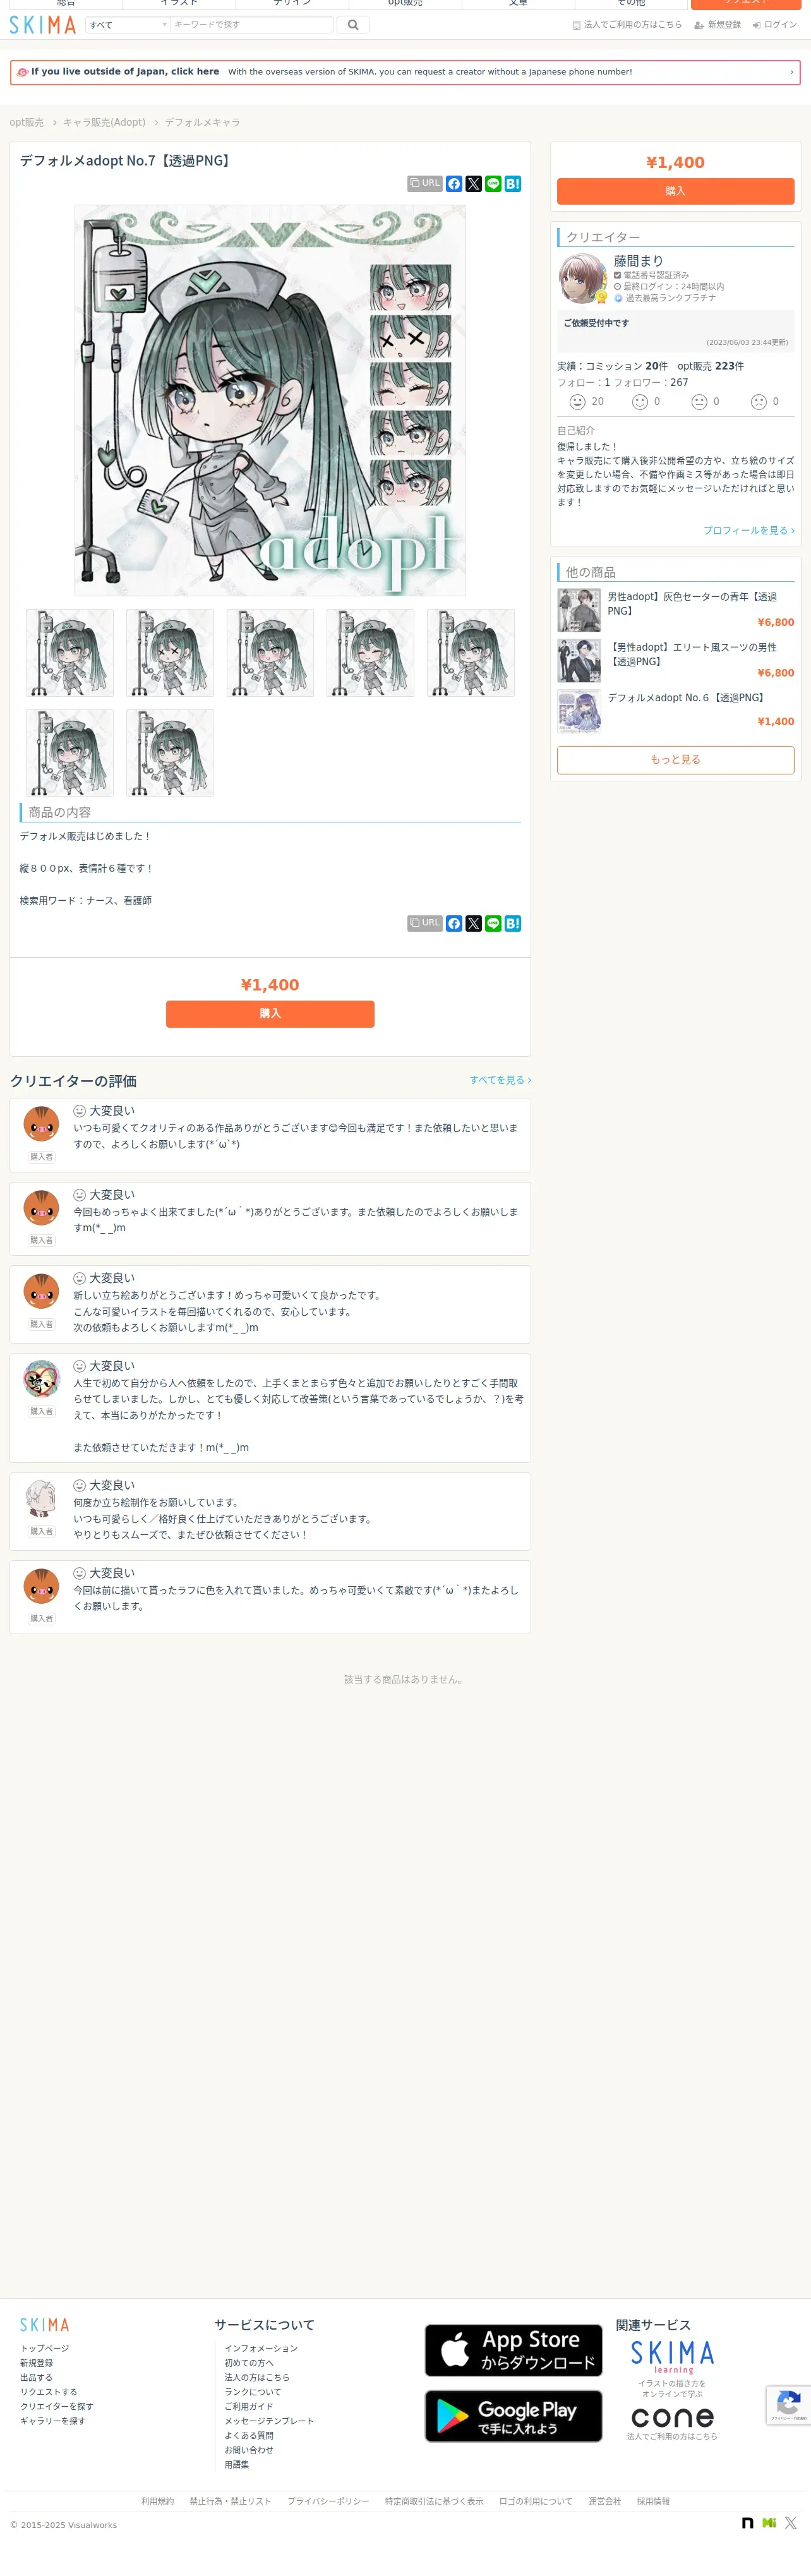Select the first thumbnail in top row

tap(70, 653)
